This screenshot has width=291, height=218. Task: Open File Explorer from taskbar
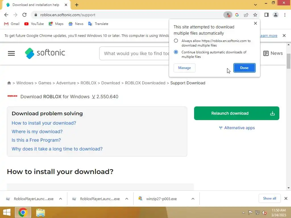coord(40,213)
